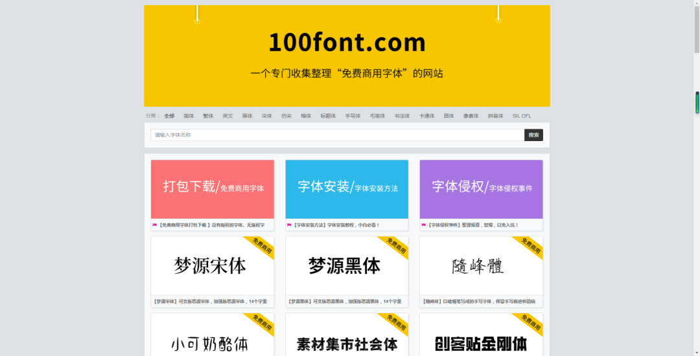Screen dimensions: 700x356
Task: Click the 100font.com banner header
Action: tap(347, 56)
